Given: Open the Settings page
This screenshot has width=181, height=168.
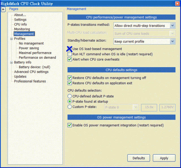Looking at the screenshot, I should point(20,20).
